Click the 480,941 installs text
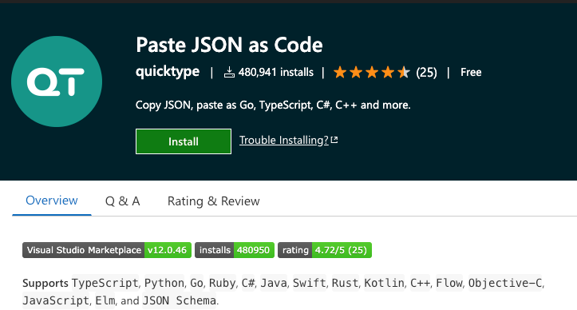Screen dimensions: 577x310 (275, 72)
